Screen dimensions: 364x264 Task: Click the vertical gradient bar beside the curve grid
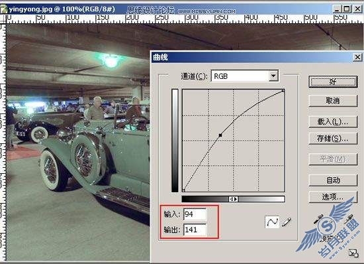tap(175, 141)
